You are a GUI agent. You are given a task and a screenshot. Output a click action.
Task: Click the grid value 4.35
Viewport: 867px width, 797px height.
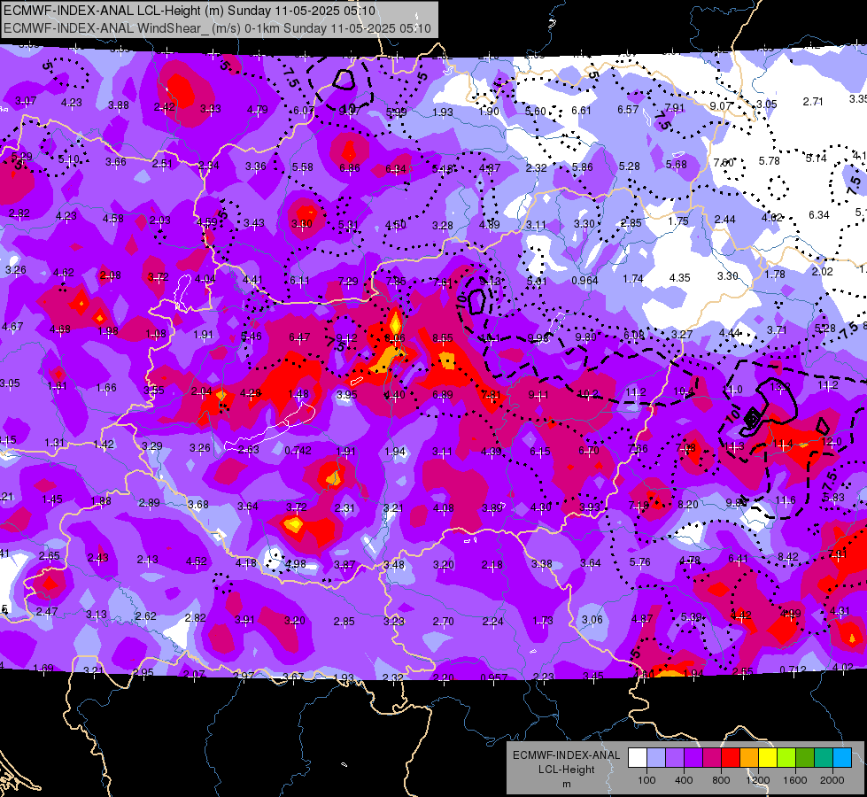tap(679, 278)
